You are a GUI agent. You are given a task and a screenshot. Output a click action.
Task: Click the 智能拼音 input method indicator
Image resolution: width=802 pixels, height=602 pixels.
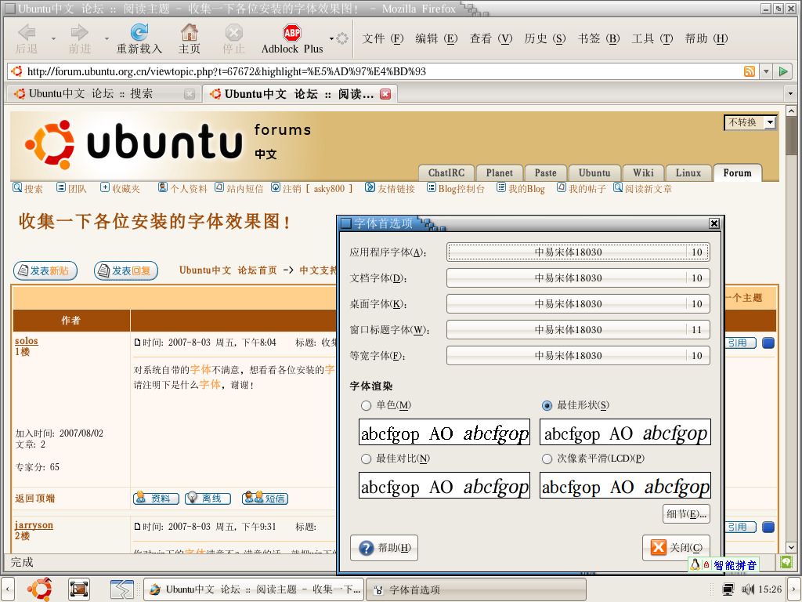pos(723,564)
